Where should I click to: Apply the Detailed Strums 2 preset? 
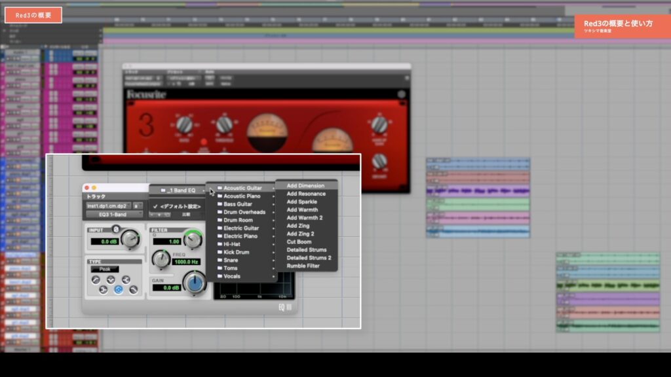tap(307, 258)
